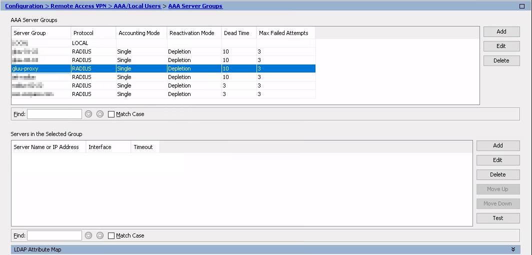Maximize the AAA Server Groups panel

point(522,6)
